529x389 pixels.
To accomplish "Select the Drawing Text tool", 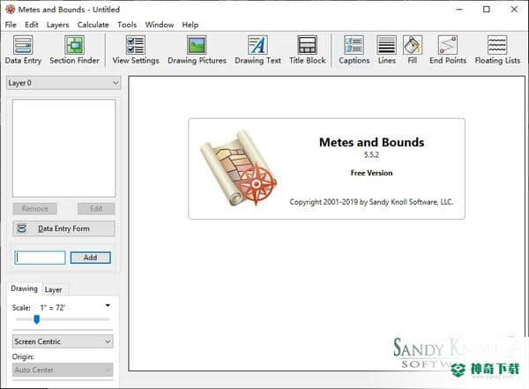I will click(x=257, y=50).
